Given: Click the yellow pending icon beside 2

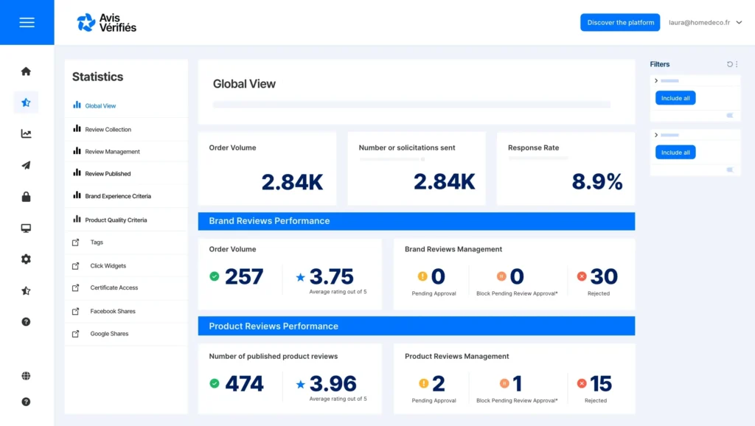Looking at the screenshot, I should click(x=423, y=383).
